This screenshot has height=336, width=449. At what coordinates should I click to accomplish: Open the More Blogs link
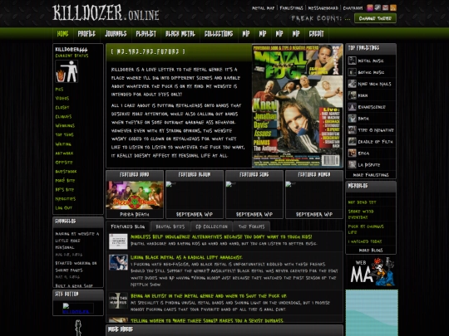[x=371, y=250]
